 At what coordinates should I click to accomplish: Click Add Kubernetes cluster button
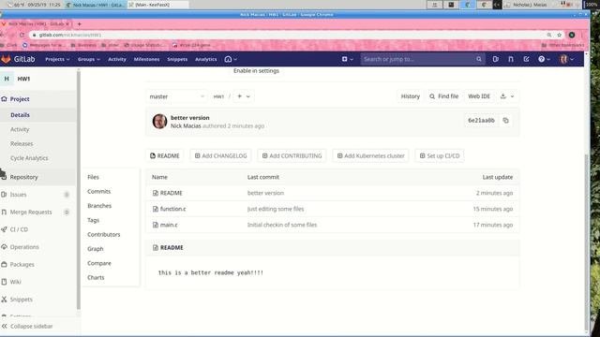tap(371, 156)
